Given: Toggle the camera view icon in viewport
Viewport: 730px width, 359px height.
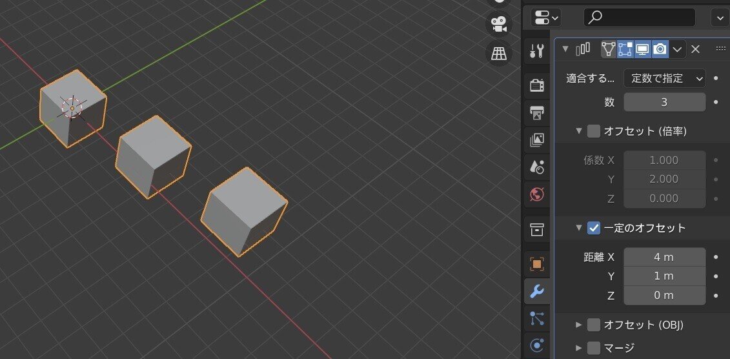Looking at the screenshot, I should click(499, 25).
